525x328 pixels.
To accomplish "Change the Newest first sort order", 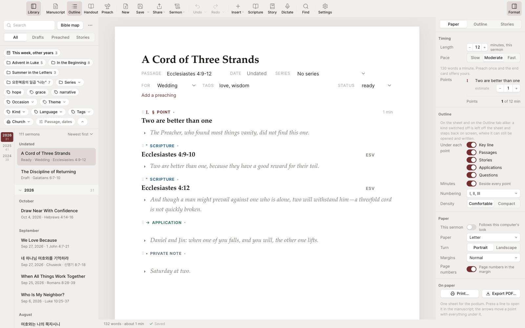I will coord(80,134).
